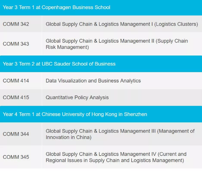The width and height of the screenshot is (202, 171).
Task: Select course code COMM 342
Action: 16,24
